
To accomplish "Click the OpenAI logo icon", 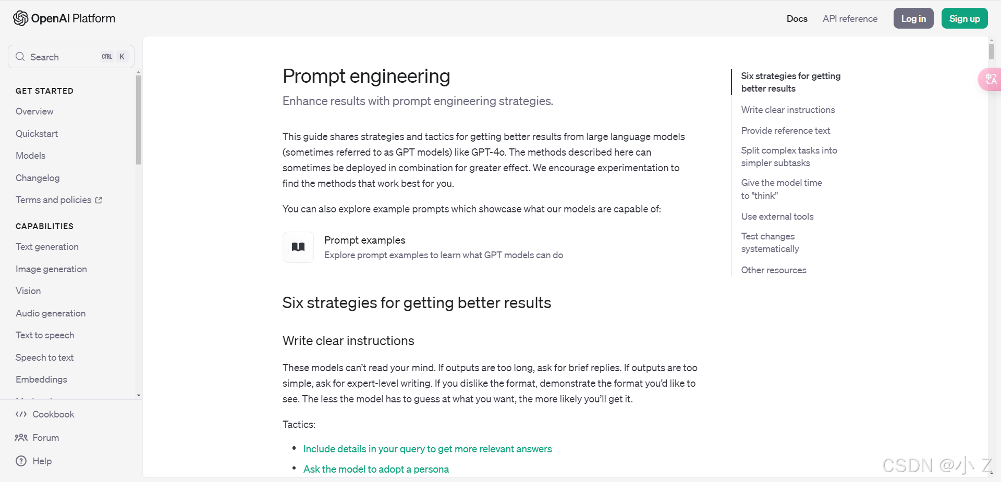I will [x=20, y=18].
